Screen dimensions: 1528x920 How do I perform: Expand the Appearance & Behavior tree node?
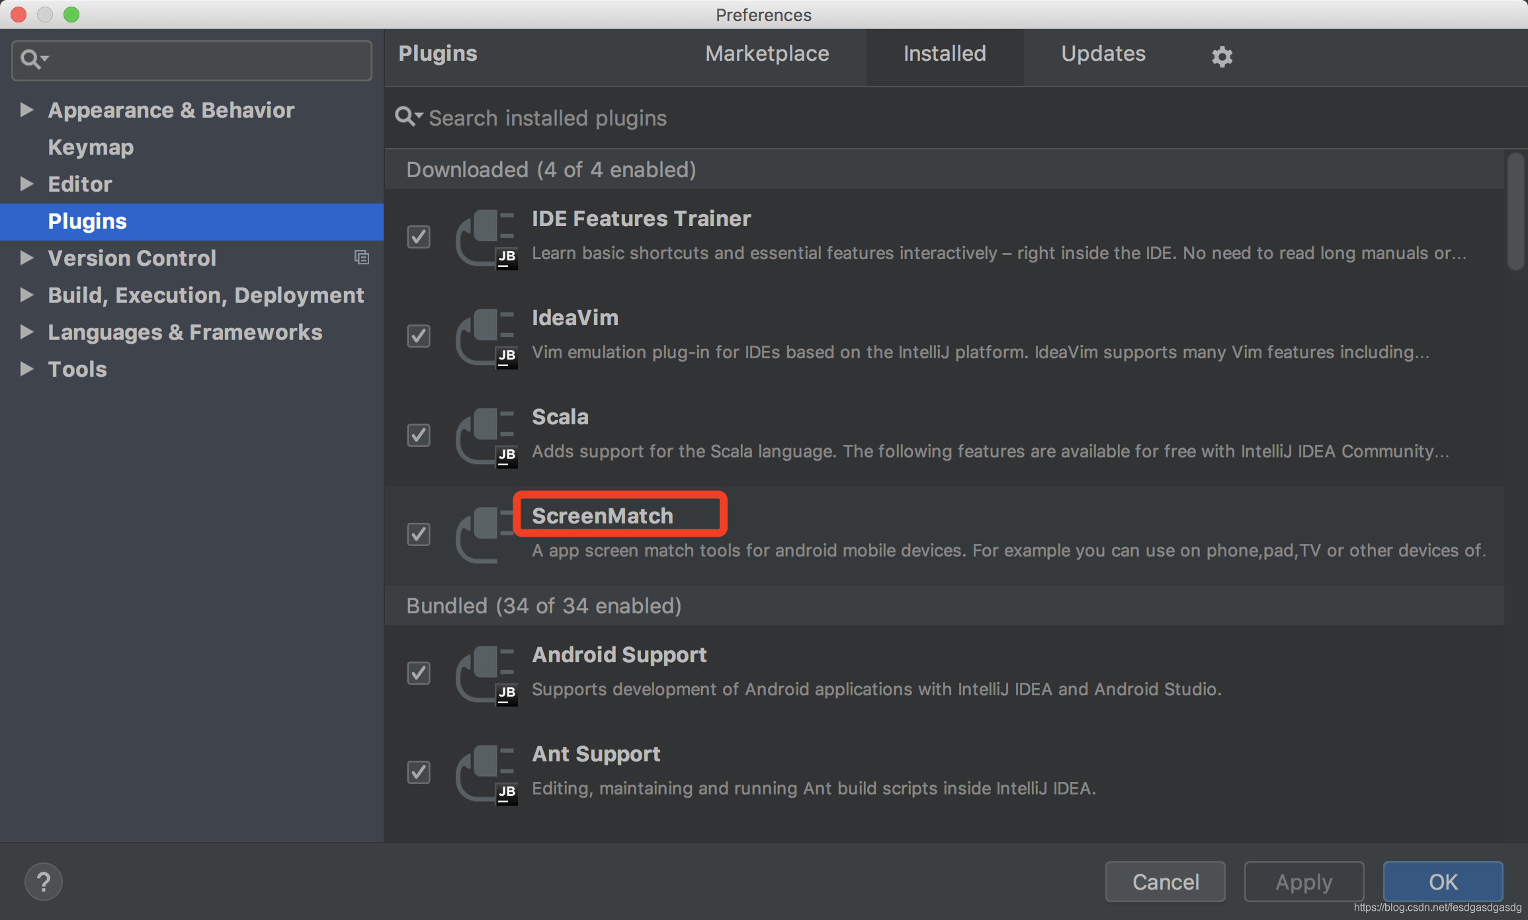tap(26, 110)
